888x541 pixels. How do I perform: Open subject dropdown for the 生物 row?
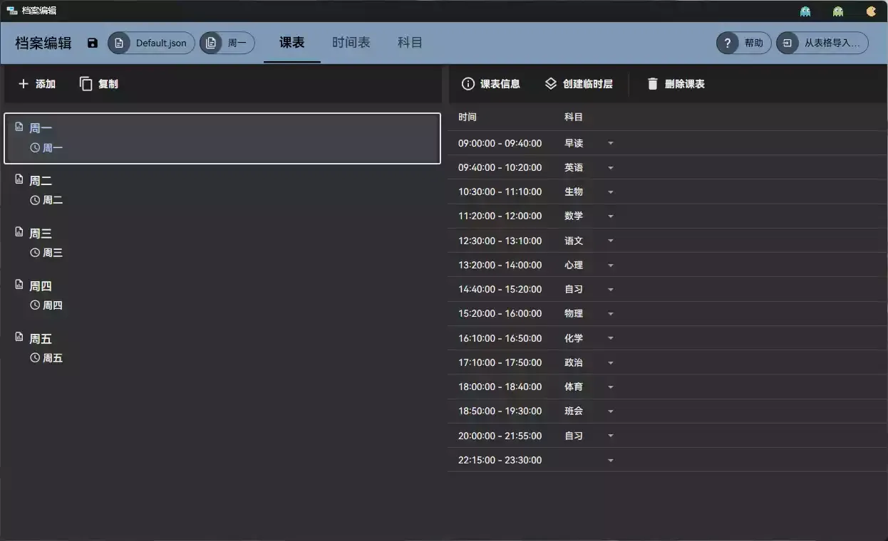pyautogui.click(x=611, y=192)
